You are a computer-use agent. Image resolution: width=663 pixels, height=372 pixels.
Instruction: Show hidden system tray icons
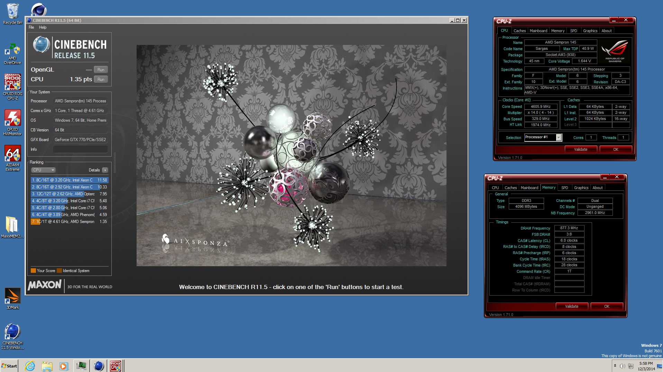coord(615,366)
